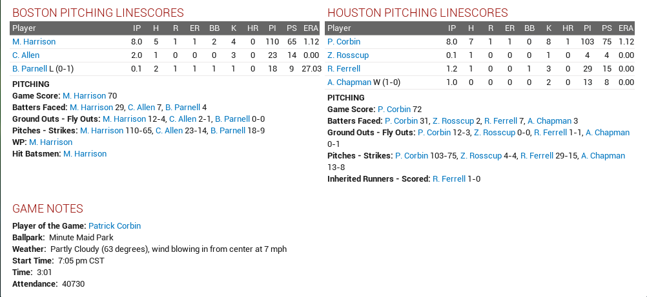
Task: Select the Houston Pitching Linescores heading
Action: [x=418, y=13]
